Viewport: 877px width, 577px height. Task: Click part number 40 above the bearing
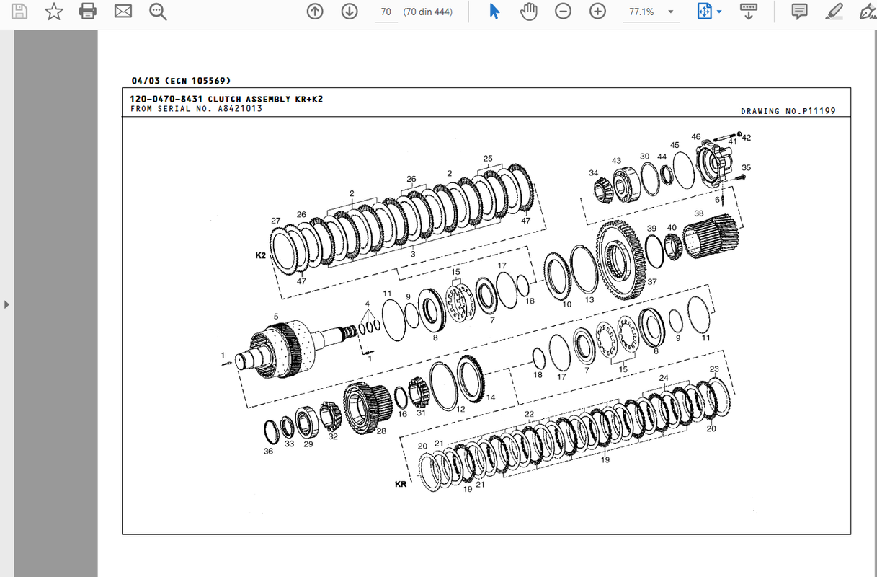coord(672,228)
